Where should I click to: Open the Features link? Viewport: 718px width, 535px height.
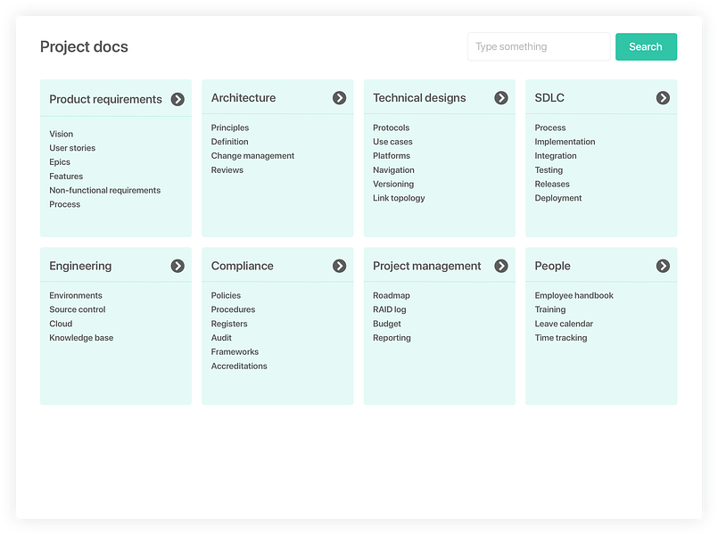coord(66,177)
